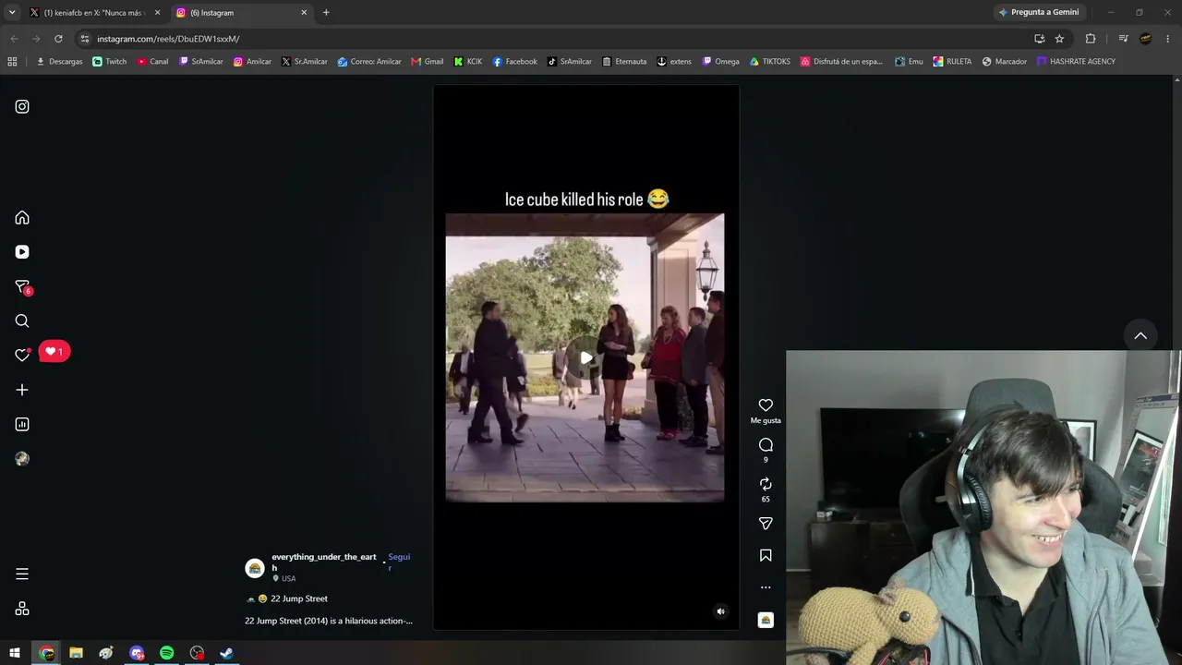This screenshot has height=665, width=1182.
Task: Open Spotify from the taskbar
Action: [x=166, y=653]
